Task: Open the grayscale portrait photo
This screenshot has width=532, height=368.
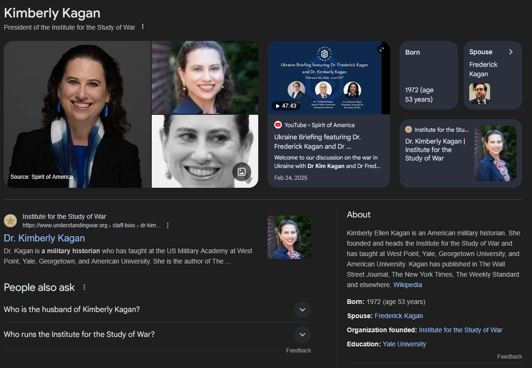Action: pos(205,151)
